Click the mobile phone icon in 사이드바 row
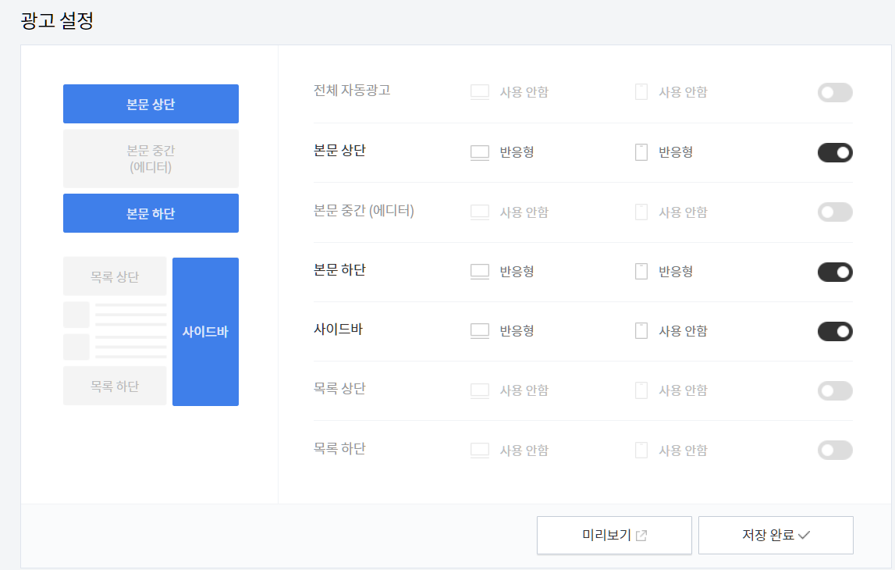The height and width of the screenshot is (570, 895). click(x=641, y=330)
